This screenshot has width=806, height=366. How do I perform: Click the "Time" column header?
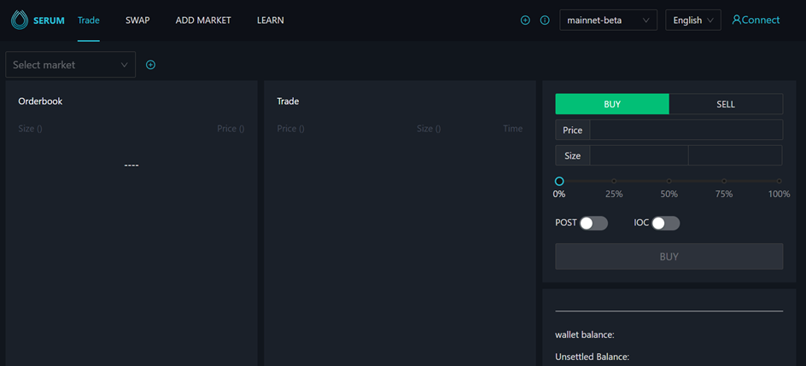[x=512, y=128]
